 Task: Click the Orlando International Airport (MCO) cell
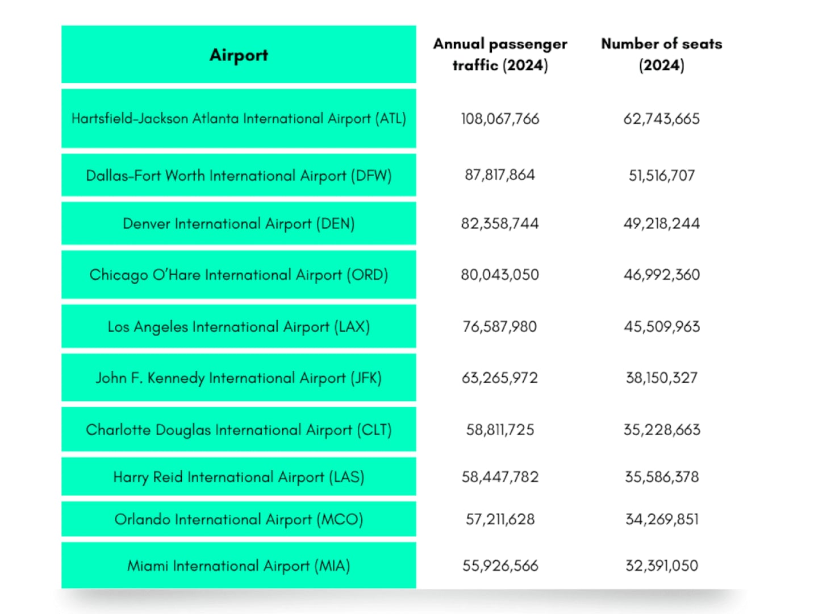click(239, 519)
